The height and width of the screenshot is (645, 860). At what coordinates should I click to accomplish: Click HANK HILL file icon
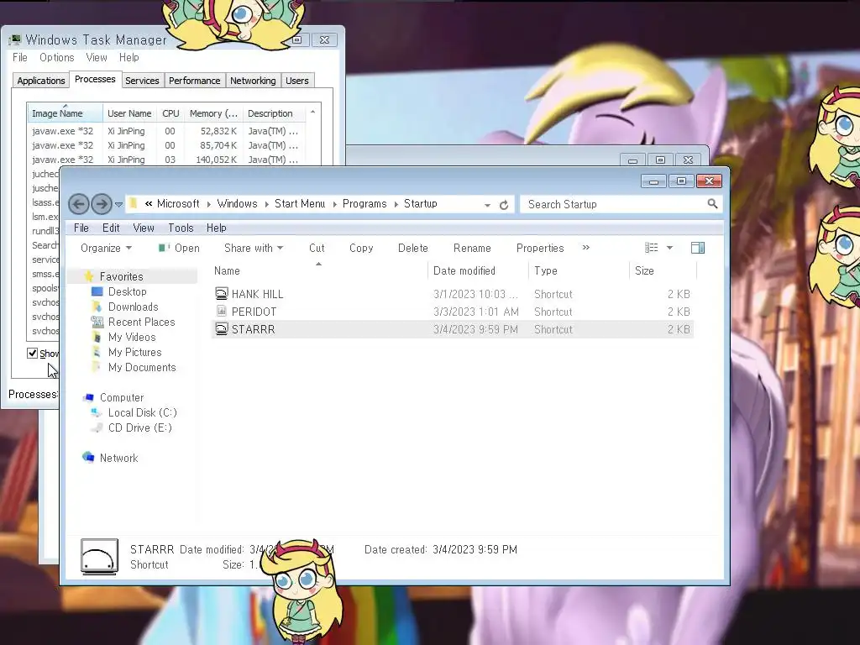coord(221,293)
